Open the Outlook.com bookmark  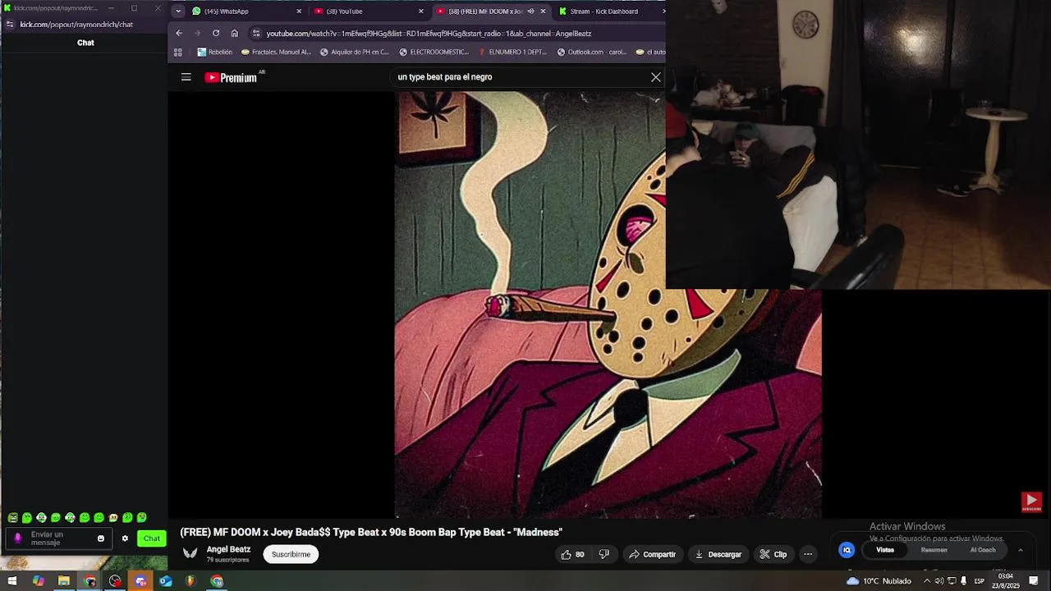tap(591, 53)
